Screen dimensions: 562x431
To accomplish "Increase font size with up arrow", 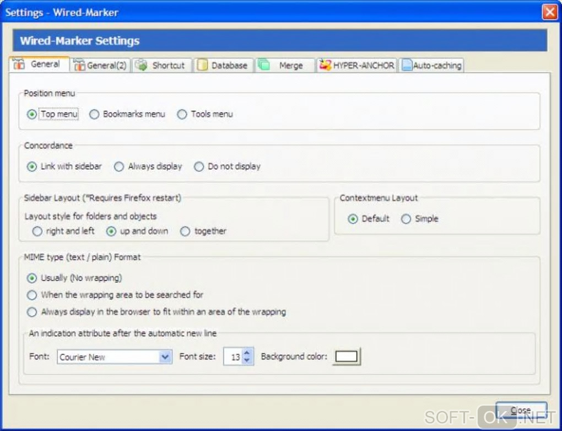I will [x=247, y=353].
